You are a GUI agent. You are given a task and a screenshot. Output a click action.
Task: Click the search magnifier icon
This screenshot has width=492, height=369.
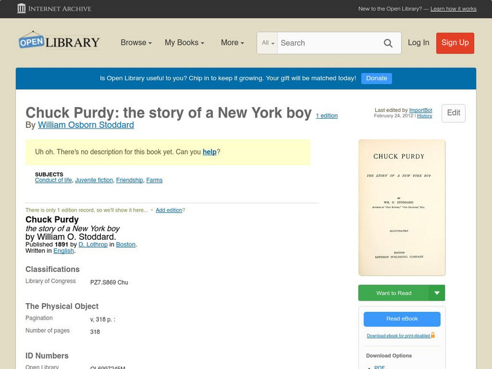tap(388, 43)
